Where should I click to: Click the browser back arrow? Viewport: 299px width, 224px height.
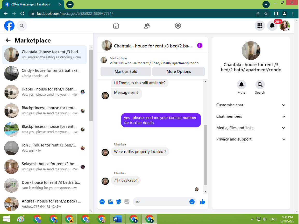[6, 13]
